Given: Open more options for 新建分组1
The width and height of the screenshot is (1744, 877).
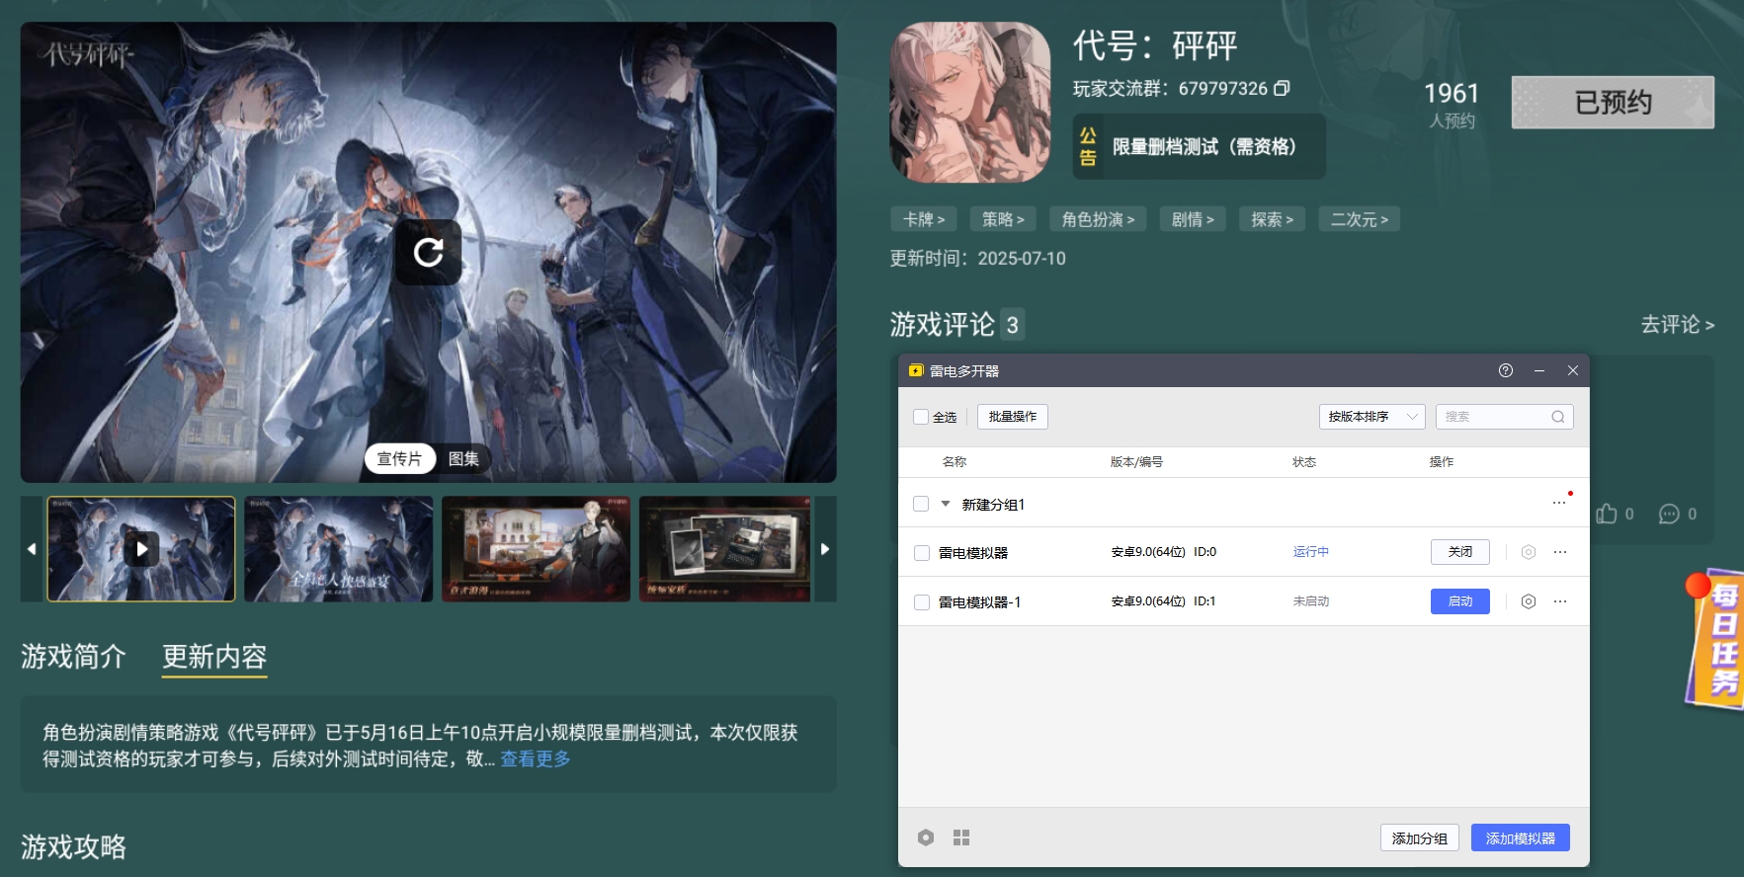Looking at the screenshot, I should (1559, 503).
